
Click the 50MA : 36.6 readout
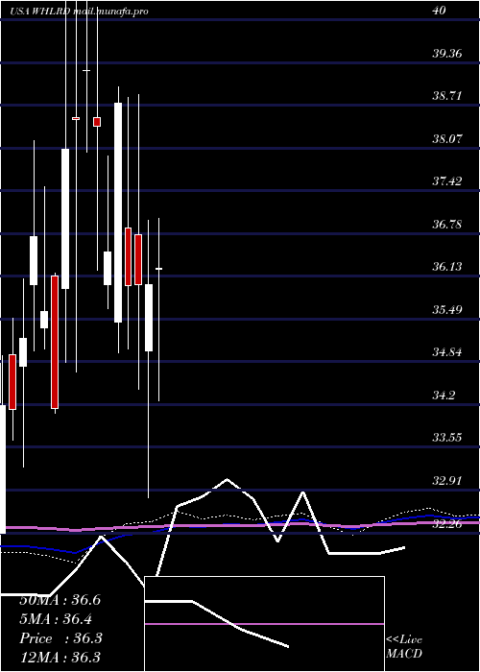[60, 600]
